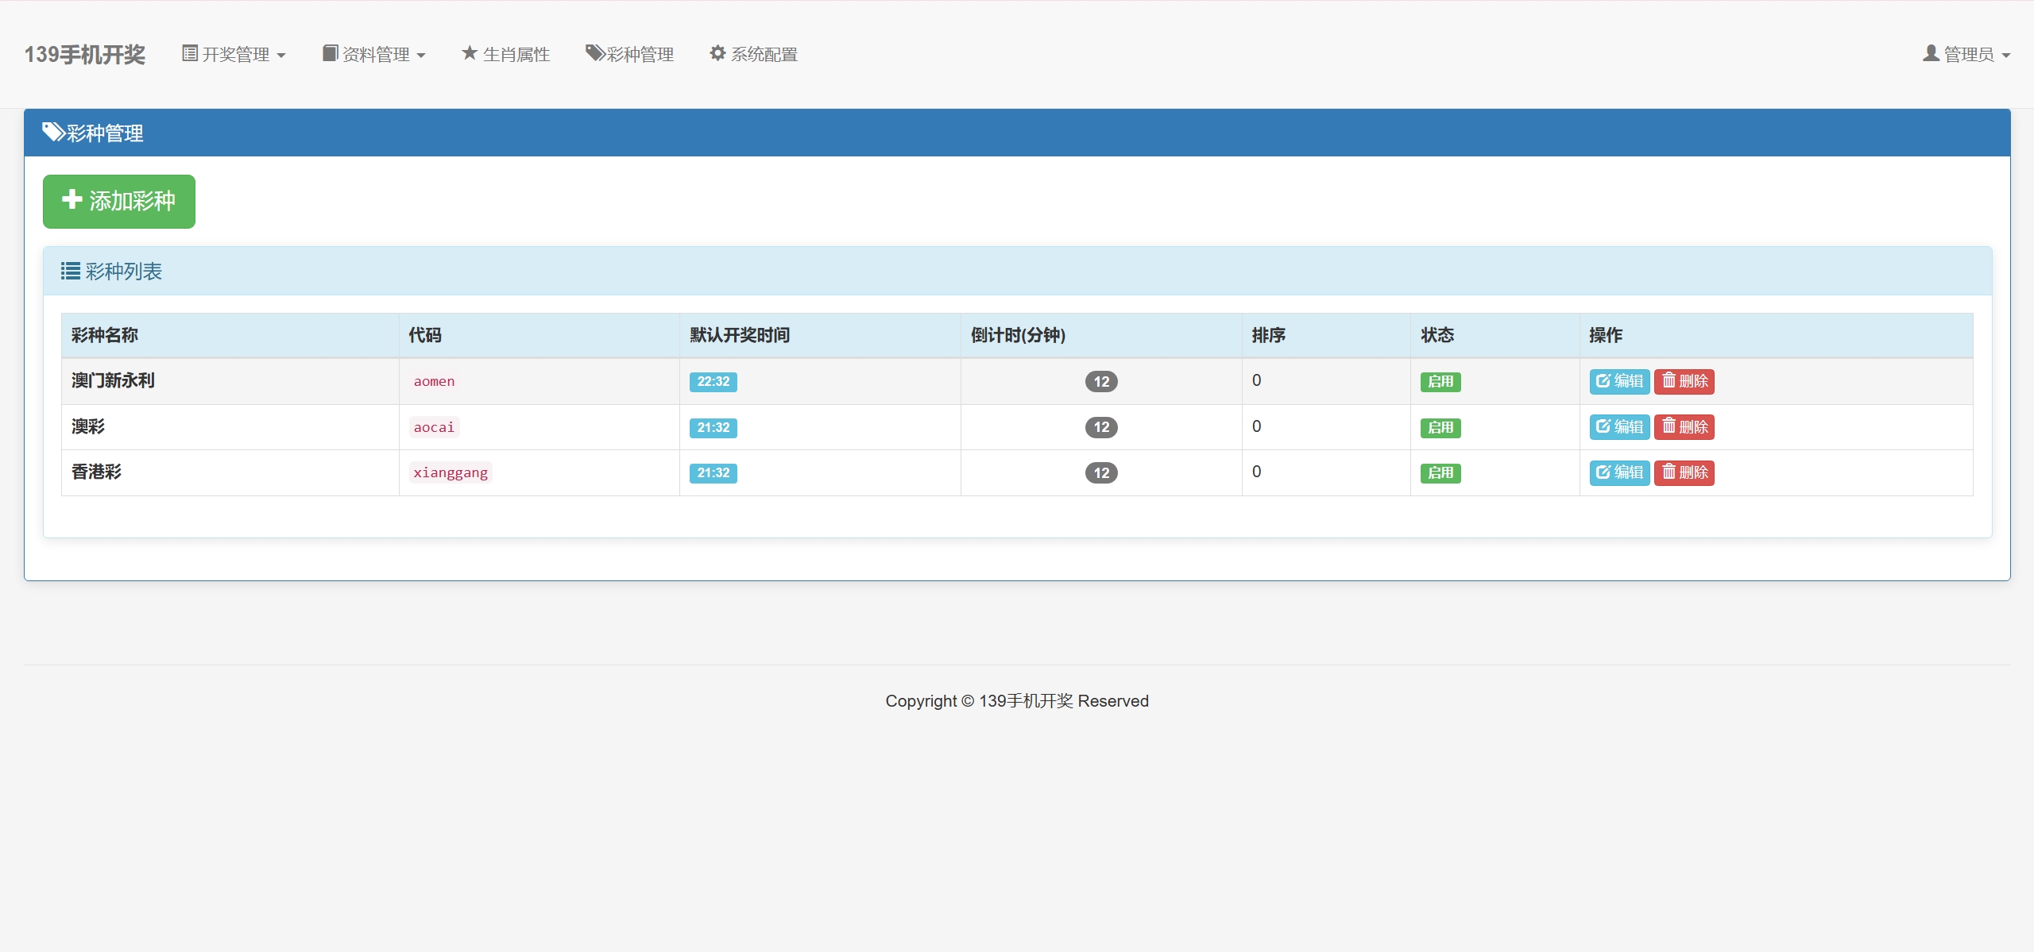
Task: Click the star icon beside 生肖属性
Action: (470, 53)
